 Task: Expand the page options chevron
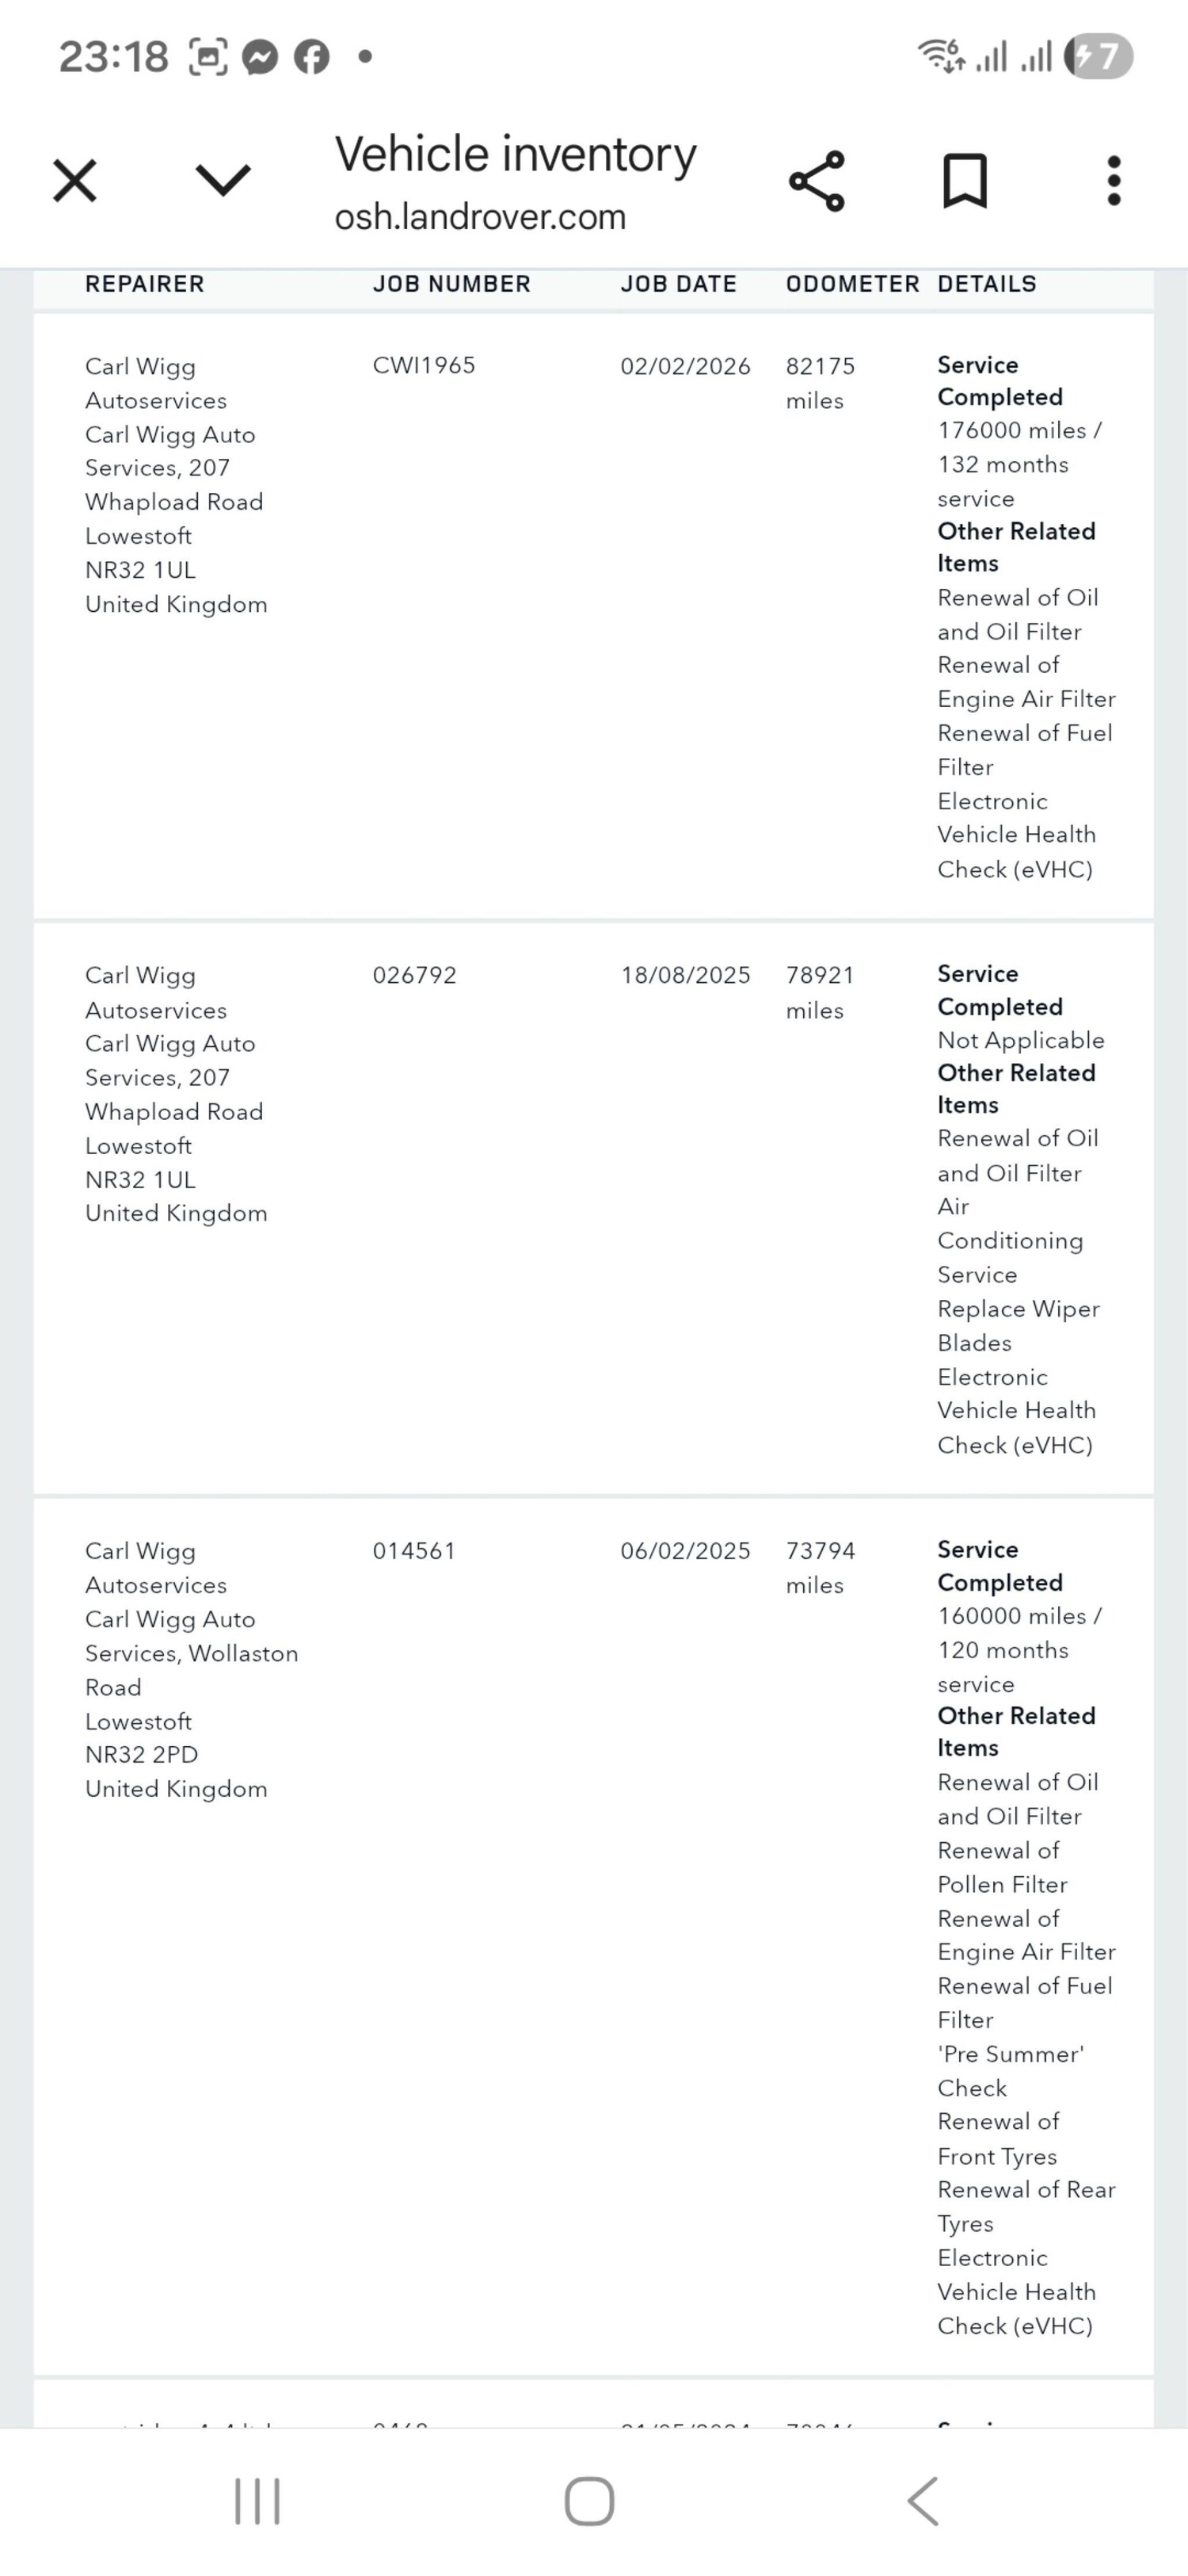tap(222, 180)
